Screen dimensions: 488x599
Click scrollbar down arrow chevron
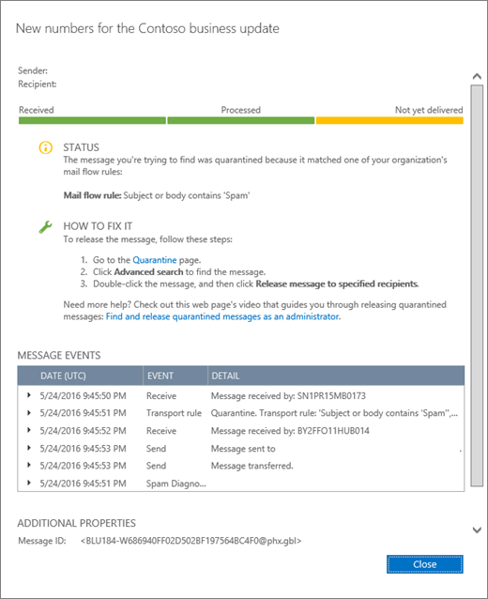[477, 530]
